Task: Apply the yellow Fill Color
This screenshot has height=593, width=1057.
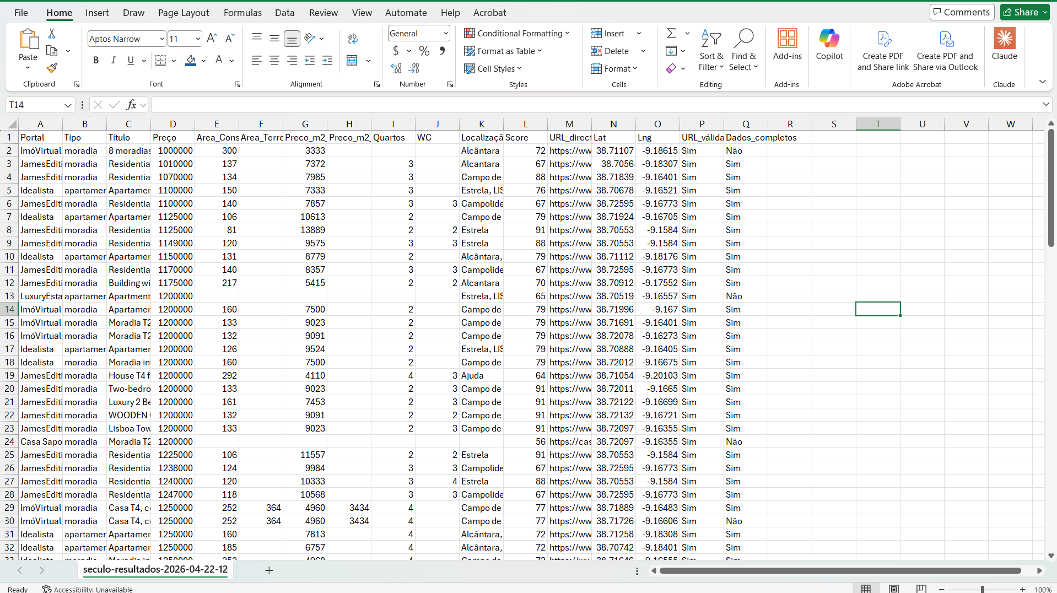Action: point(191,60)
